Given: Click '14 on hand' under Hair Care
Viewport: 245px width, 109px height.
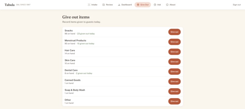Looking at the screenshot, I should 70,53.
